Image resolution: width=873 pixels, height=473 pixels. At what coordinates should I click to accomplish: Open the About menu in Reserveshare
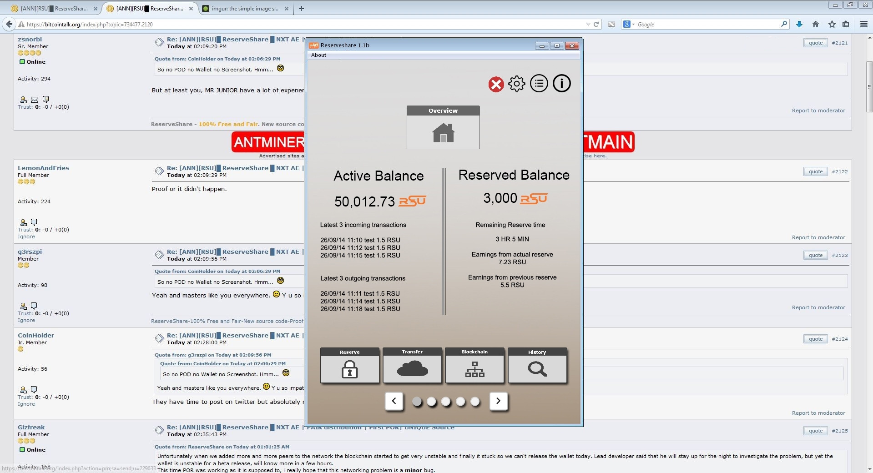pos(318,55)
